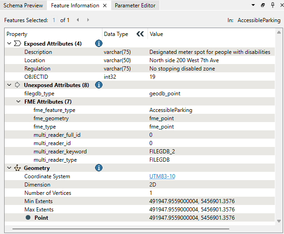Image resolution: width=284 pixels, height=234 pixels.
Task: Select the Regulation attribute row
Action: [x=140, y=69]
